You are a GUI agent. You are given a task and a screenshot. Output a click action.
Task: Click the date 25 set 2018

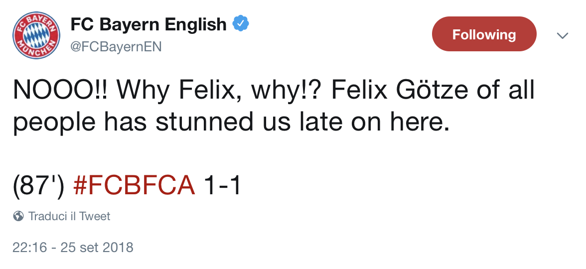coord(97,247)
